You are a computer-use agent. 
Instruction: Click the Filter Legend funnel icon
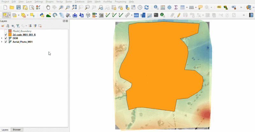tap(18, 26)
